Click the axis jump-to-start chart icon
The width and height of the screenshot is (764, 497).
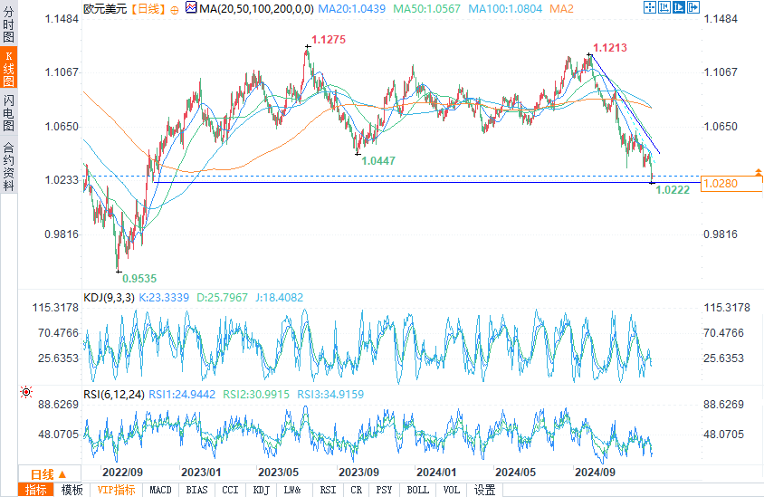(664, 7)
